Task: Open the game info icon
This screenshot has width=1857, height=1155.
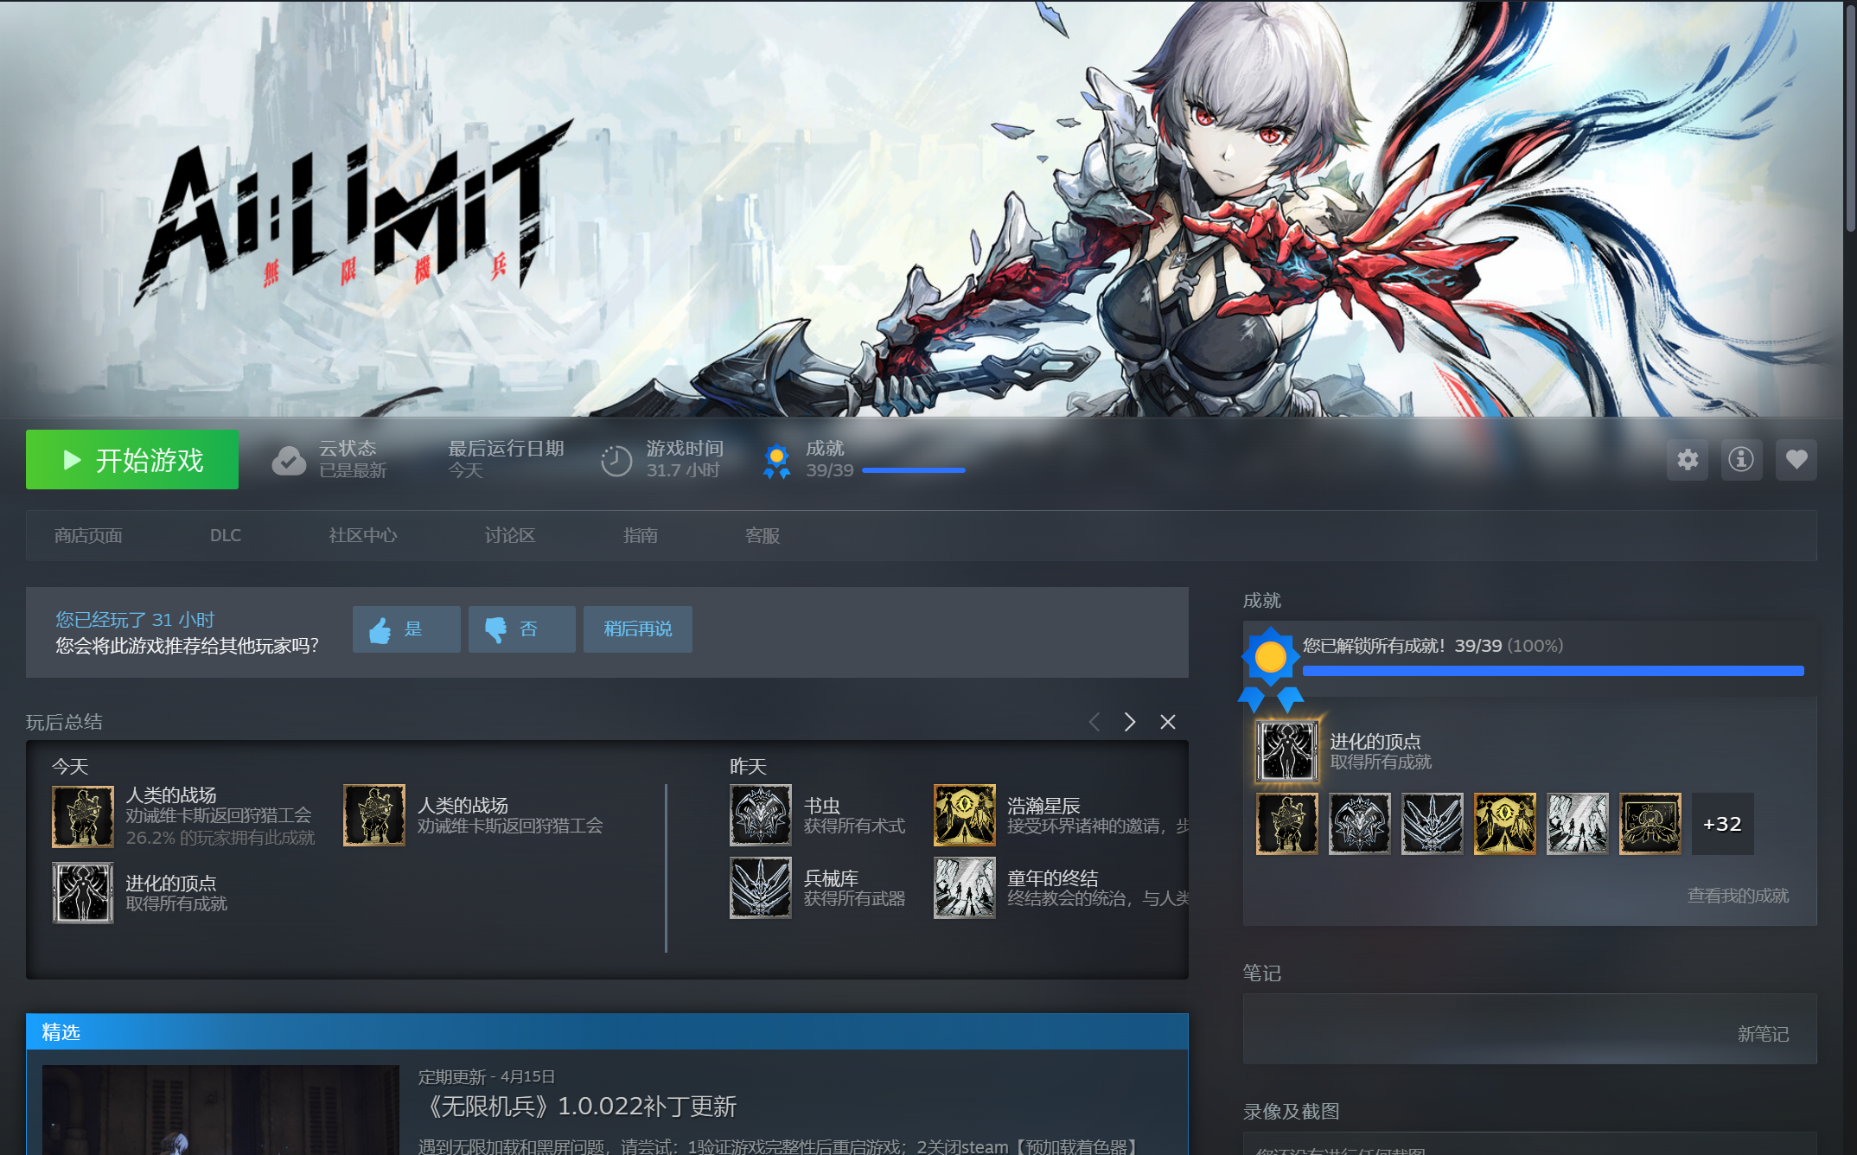Action: click(x=1741, y=460)
